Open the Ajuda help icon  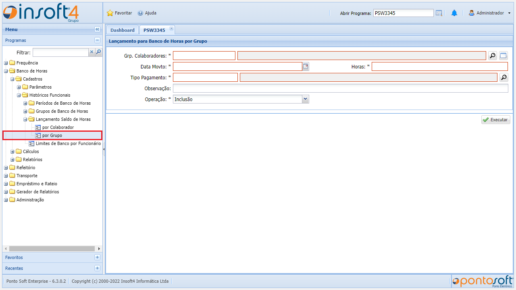pos(140,13)
